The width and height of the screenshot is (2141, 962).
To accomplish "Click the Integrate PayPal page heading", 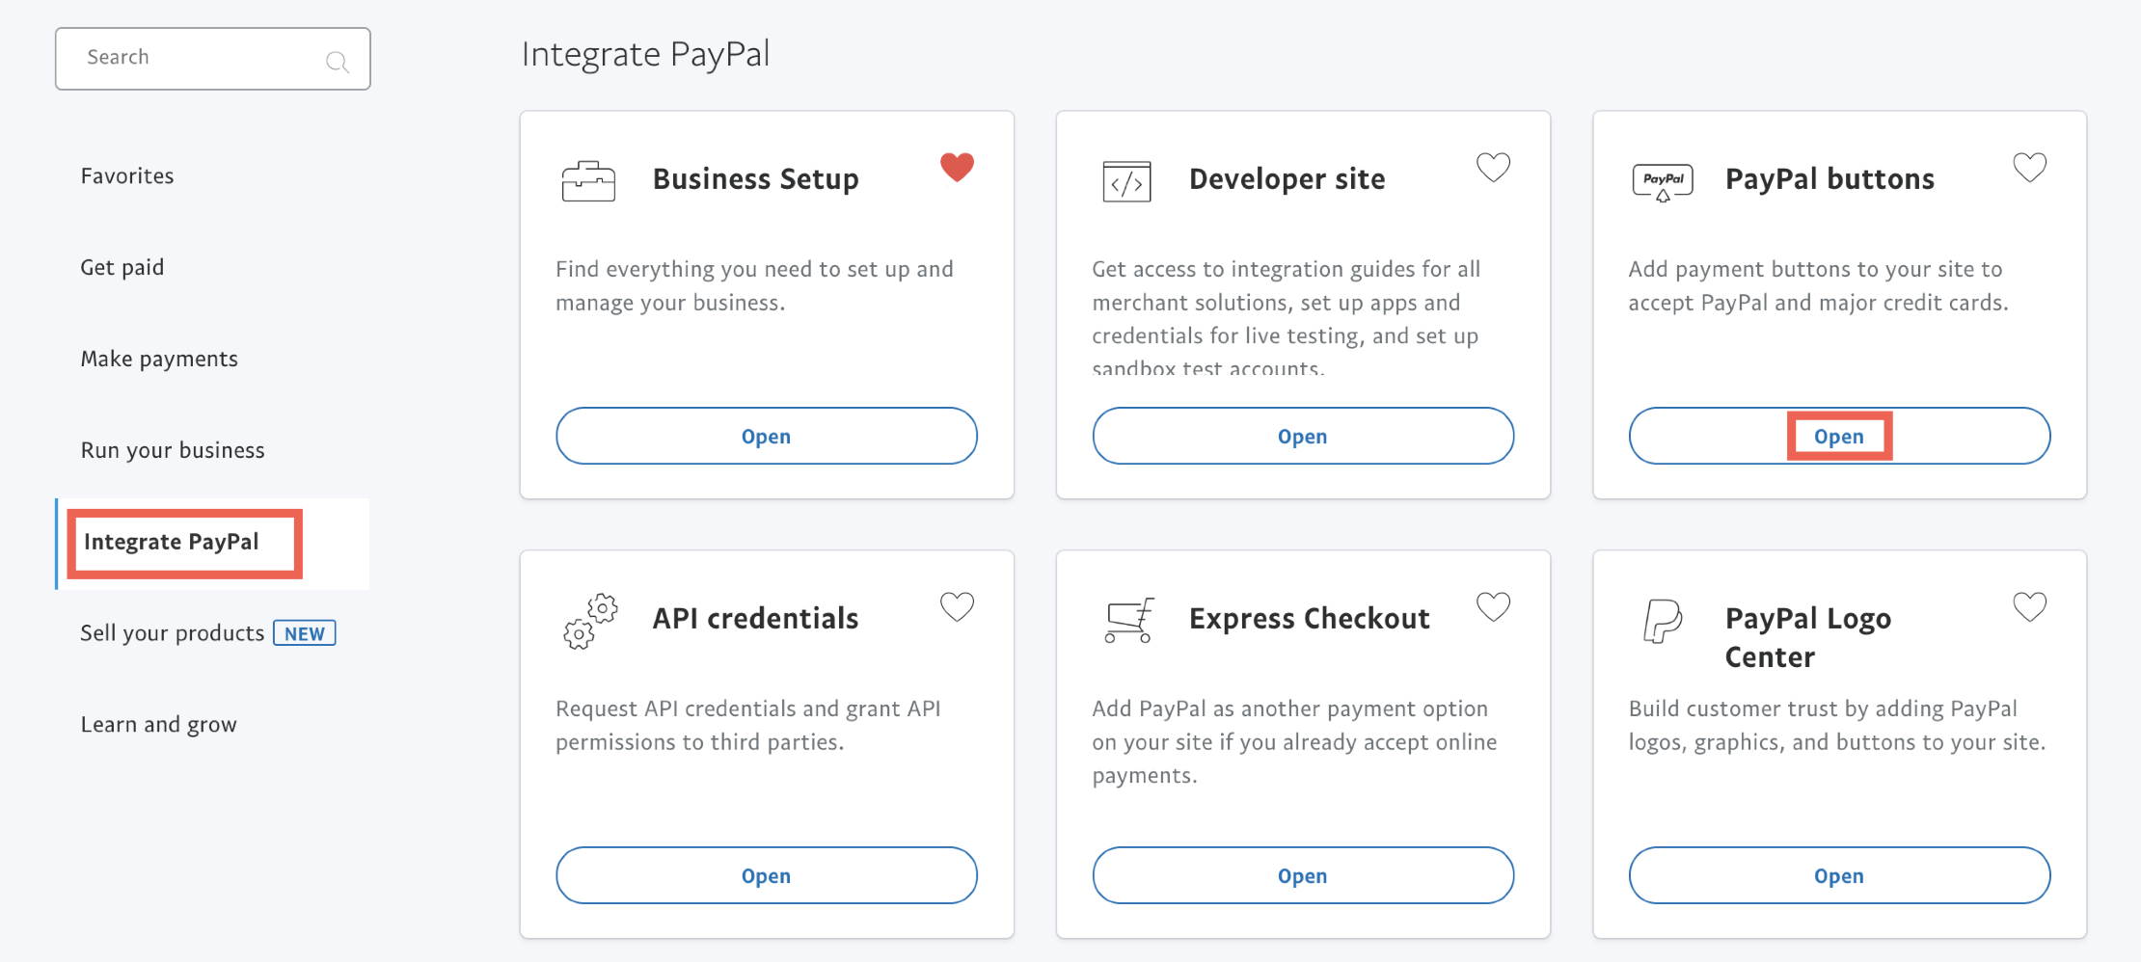I will [x=646, y=55].
